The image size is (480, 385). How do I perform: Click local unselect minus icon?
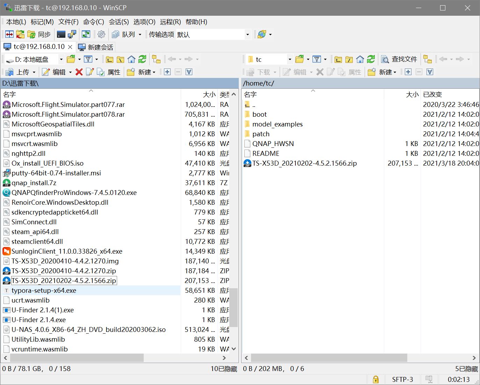click(178, 72)
